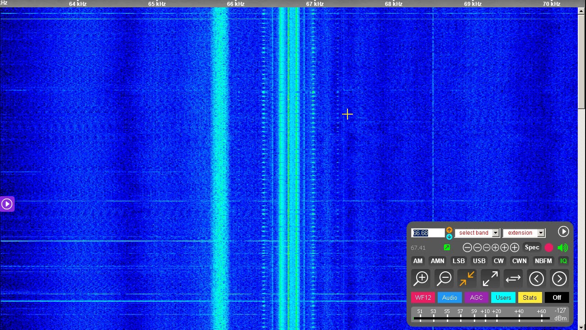586x330 pixels.
Task: Step to next lower station with cyan down arrow
Action: [x=449, y=236]
